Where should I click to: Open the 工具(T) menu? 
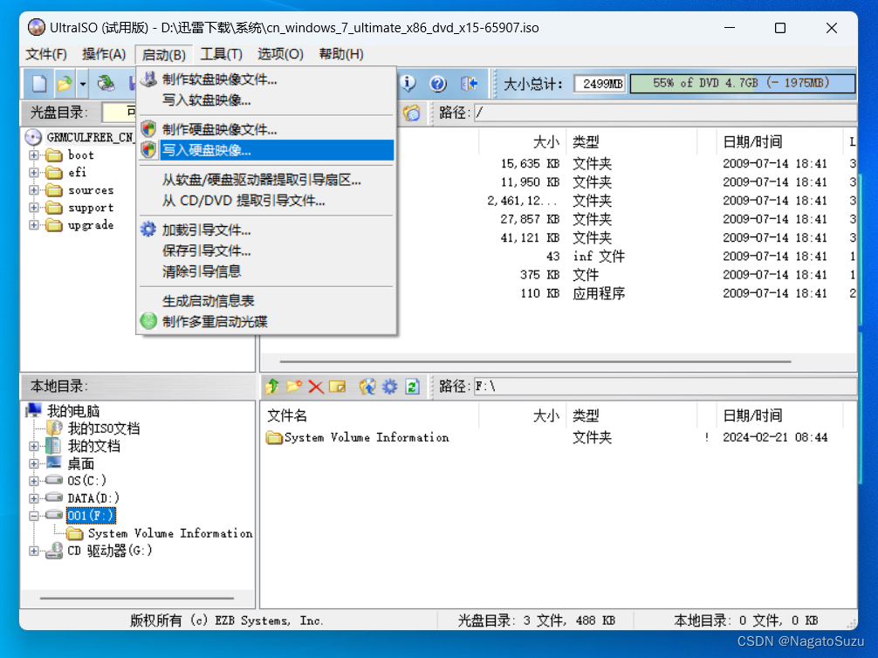[222, 54]
